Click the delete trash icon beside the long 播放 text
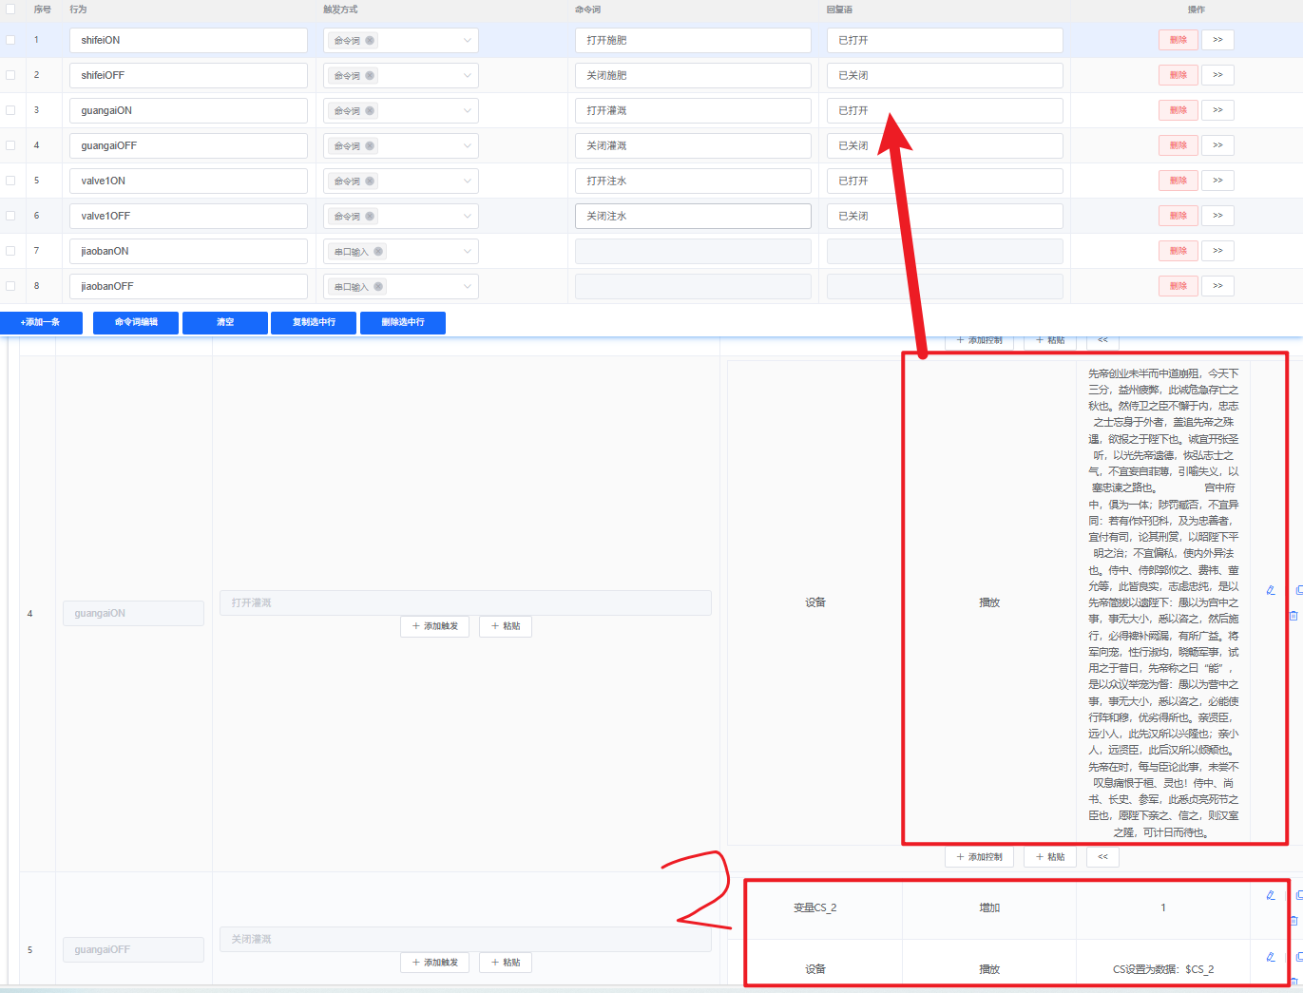 (x=1293, y=616)
